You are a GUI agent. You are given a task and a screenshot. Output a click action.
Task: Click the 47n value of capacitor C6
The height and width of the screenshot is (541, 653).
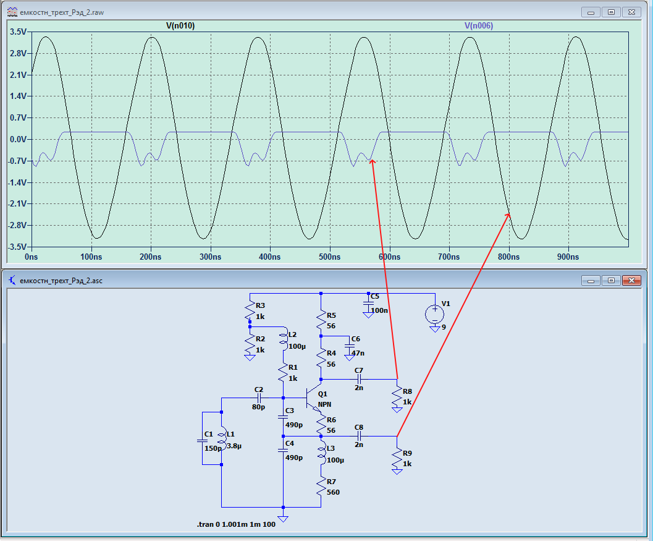coord(358,353)
